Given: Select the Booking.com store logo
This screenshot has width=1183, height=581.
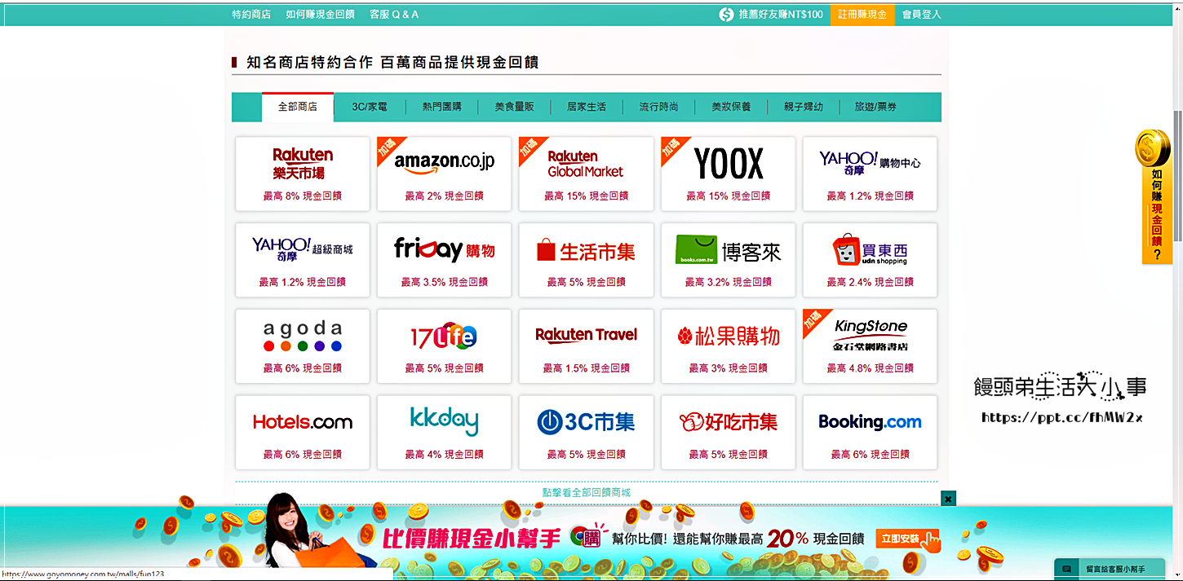Looking at the screenshot, I should [x=870, y=421].
